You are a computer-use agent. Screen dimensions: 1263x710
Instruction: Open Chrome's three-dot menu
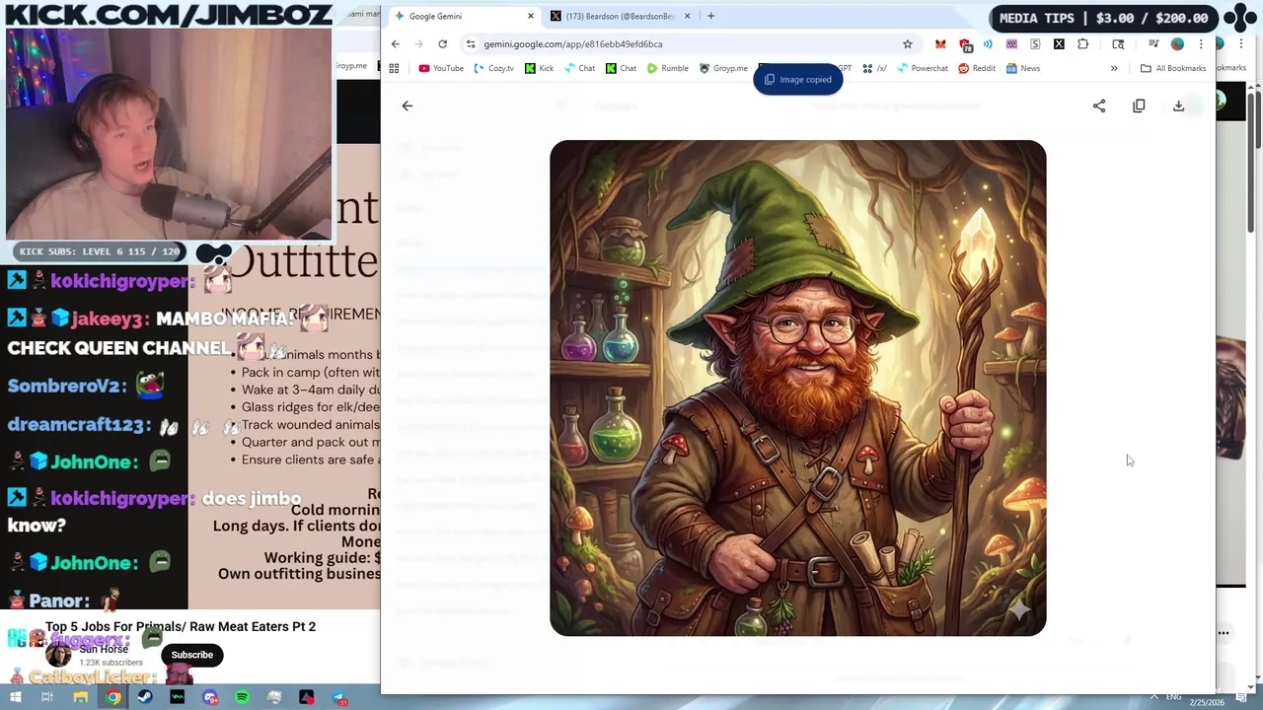(x=1201, y=43)
